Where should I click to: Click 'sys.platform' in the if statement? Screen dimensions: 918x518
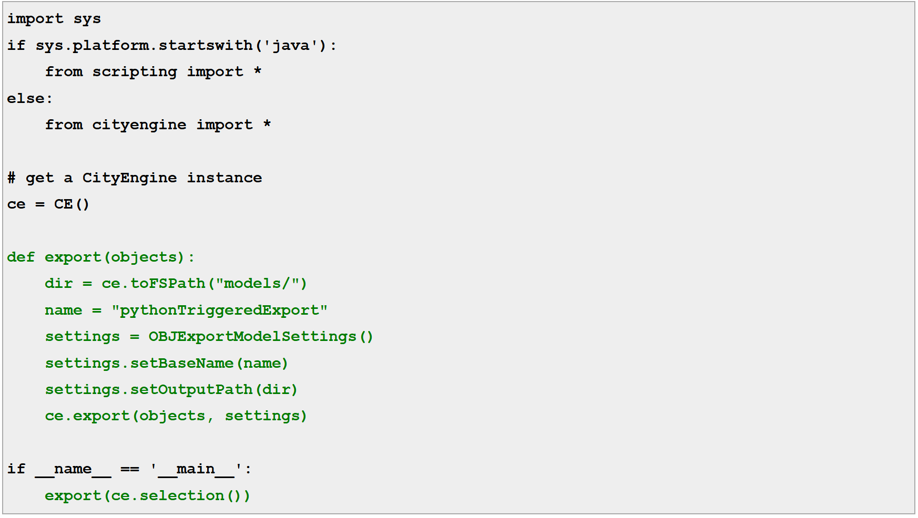pyautogui.click(x=92, y=46)
